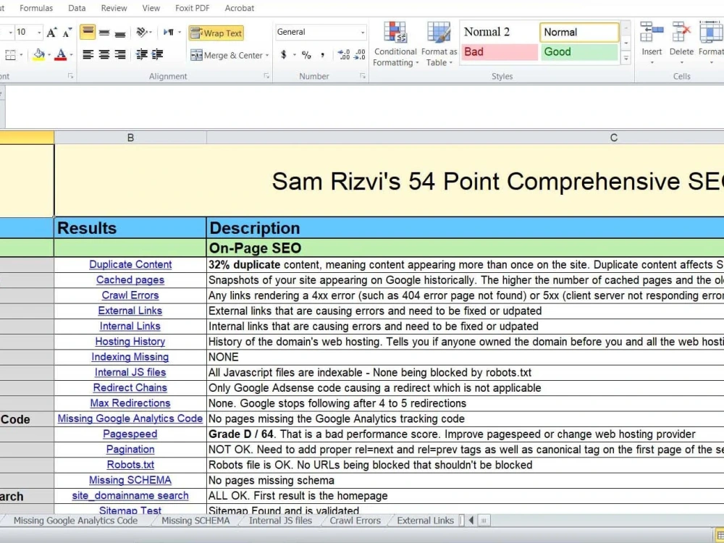Open the Hosting History link
724x543 pixels.
point(130,342)
